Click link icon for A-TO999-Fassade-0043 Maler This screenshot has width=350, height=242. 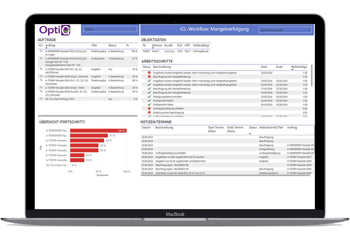click(41, 88)
